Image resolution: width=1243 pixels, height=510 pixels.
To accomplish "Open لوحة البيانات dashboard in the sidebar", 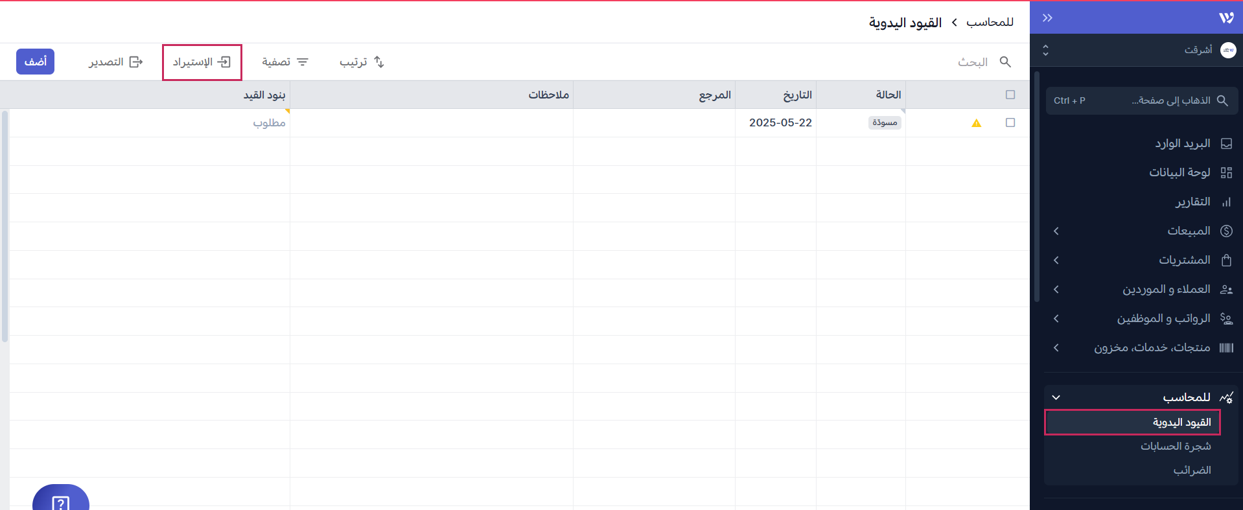I will [1179, 172].
